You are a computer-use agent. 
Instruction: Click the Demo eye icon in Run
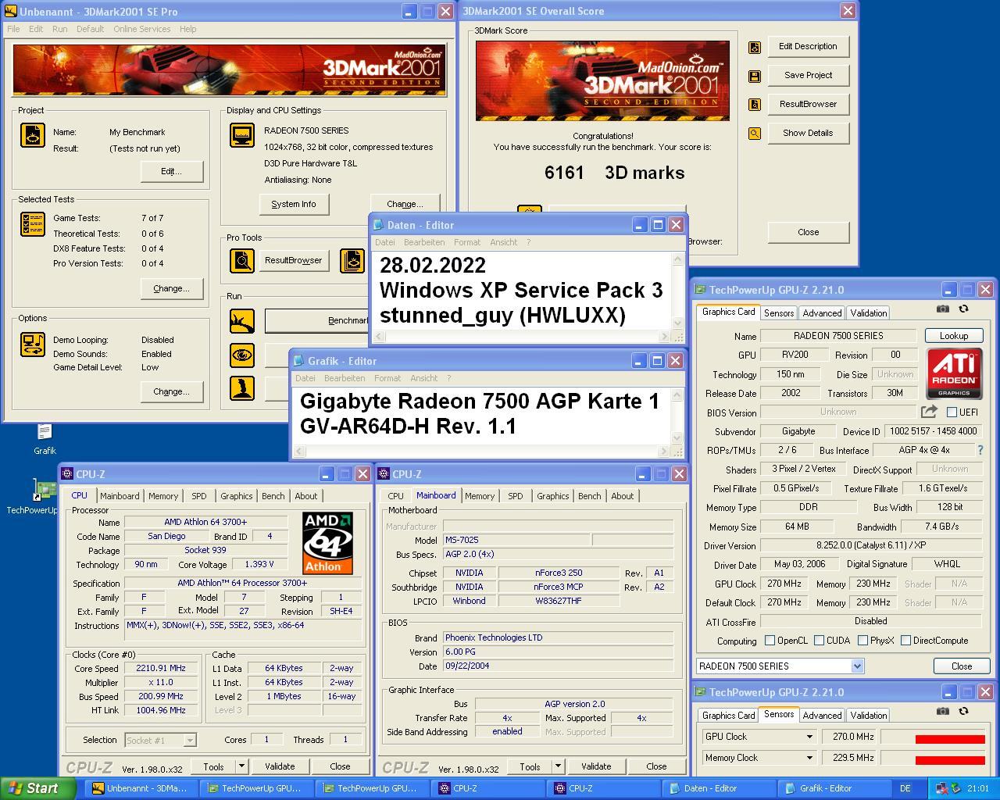[x=242, y=355]
